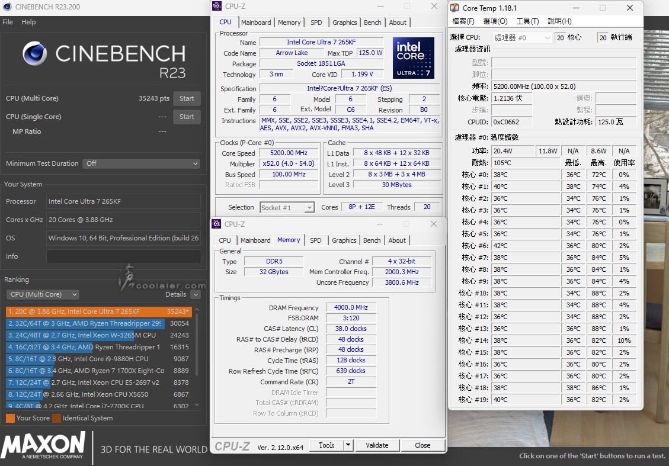Click the MAXON logo at the bottom
Image resolution: width=669 pixels, height=466 pixels.
click(x=43, y=445)
